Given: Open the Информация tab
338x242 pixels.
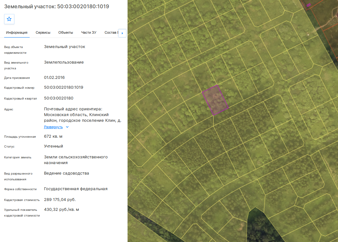Looking at the screenshot, I should [17, 32].
